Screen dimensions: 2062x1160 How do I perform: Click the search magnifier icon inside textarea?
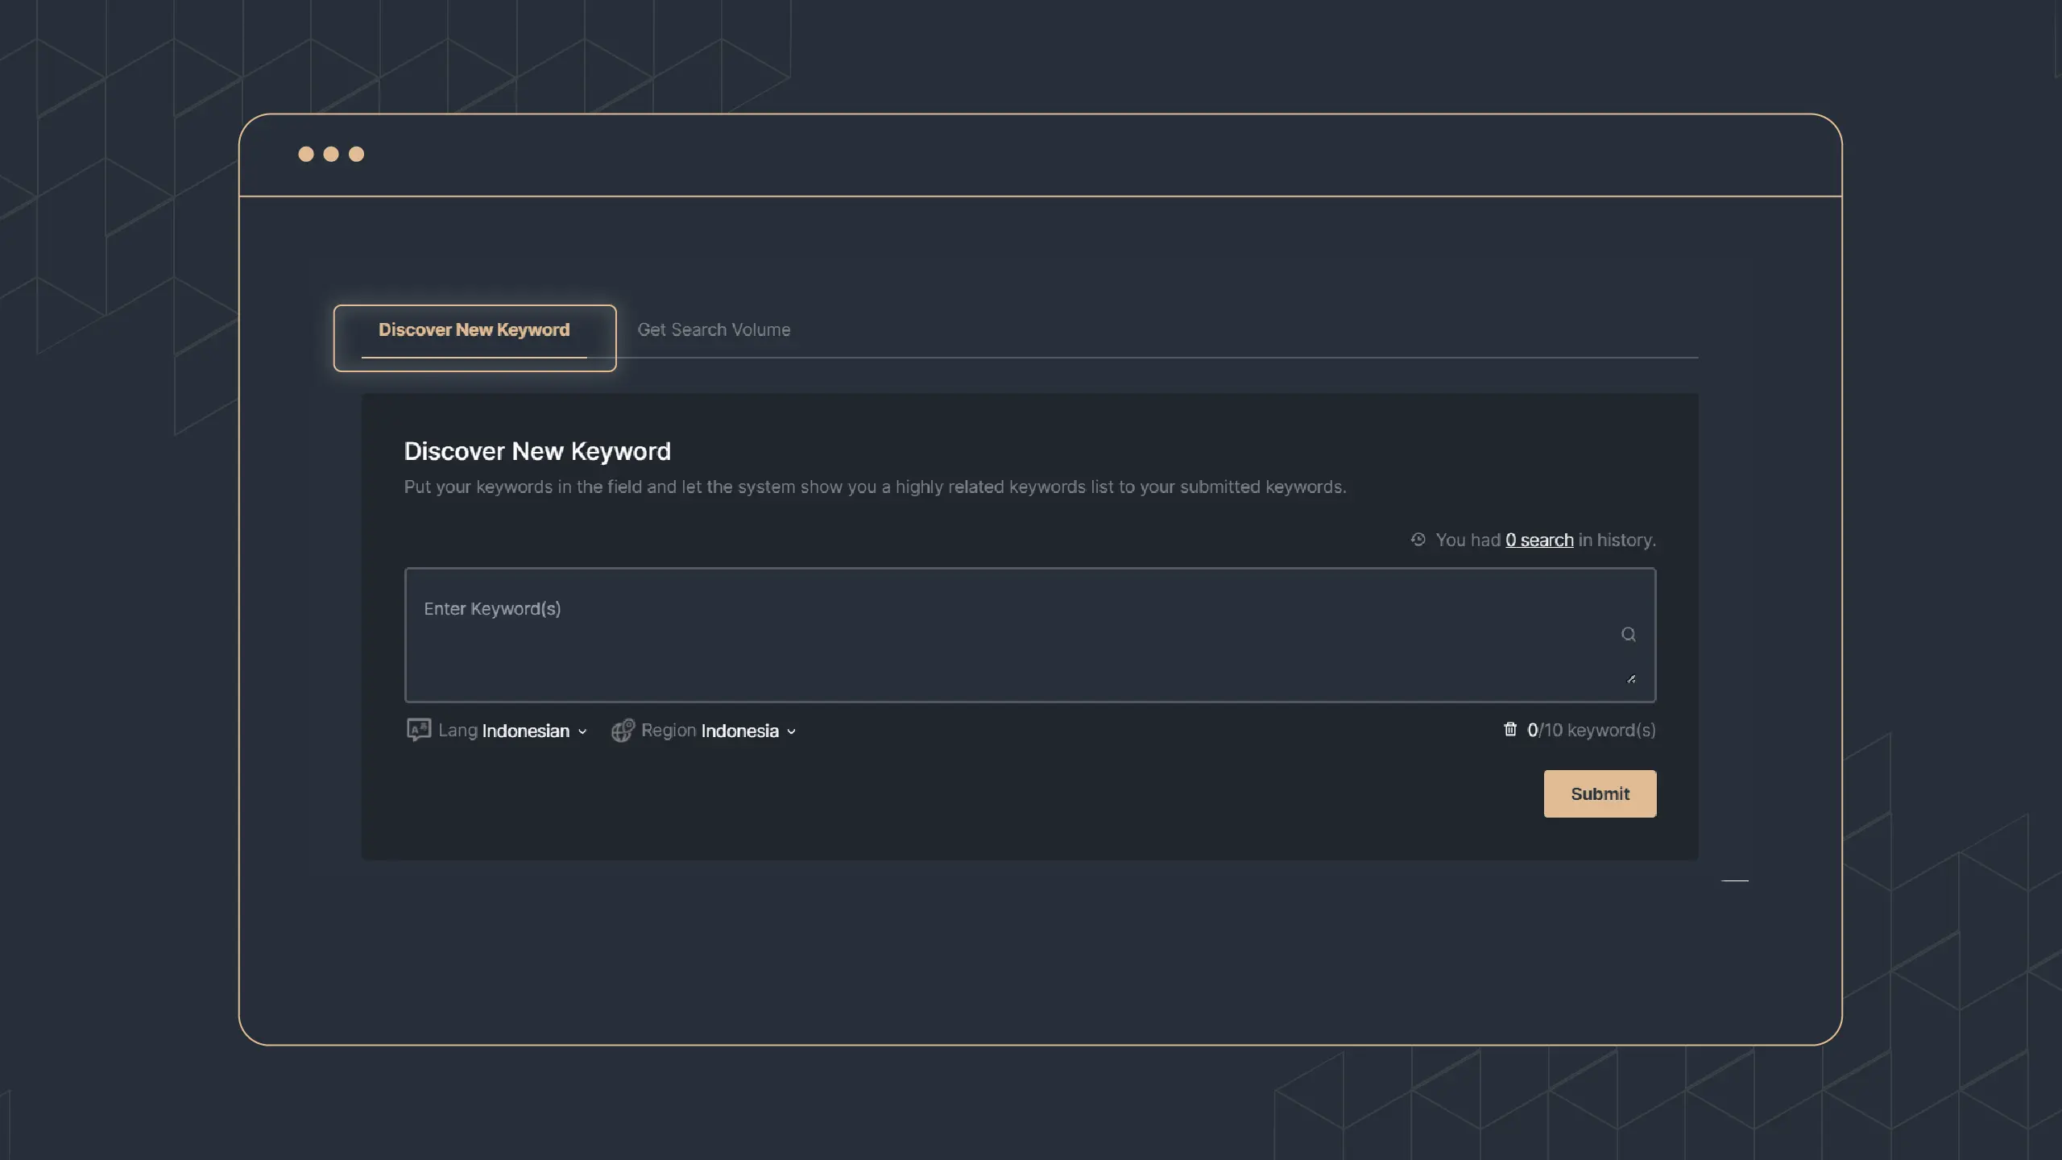(x=1627, y=635)
